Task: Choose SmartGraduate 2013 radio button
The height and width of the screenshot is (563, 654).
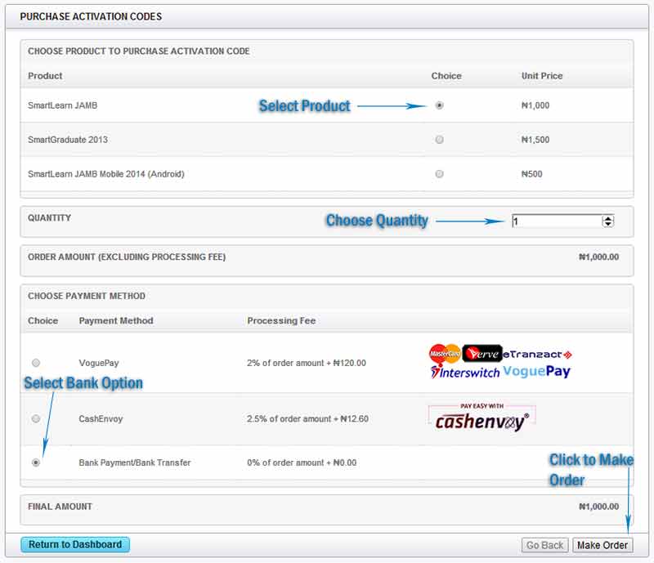Action: tap(440, 140)
